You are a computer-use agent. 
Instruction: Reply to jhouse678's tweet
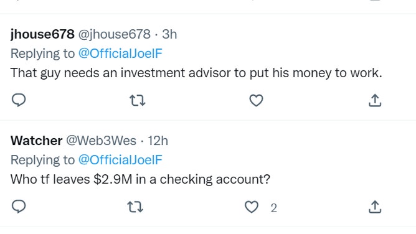19,100
